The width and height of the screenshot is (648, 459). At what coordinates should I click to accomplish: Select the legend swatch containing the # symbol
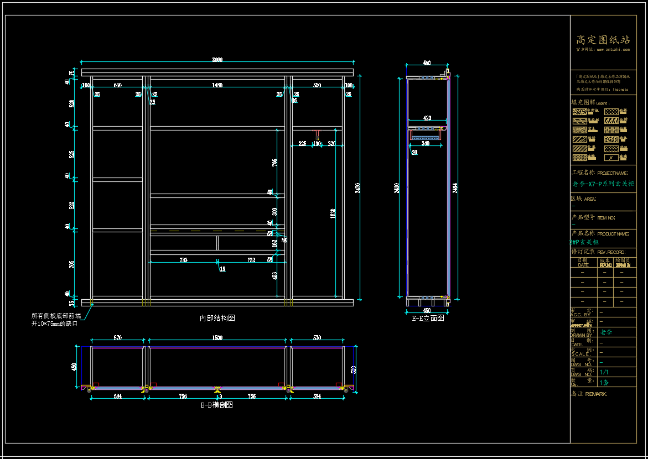point(611,158)
